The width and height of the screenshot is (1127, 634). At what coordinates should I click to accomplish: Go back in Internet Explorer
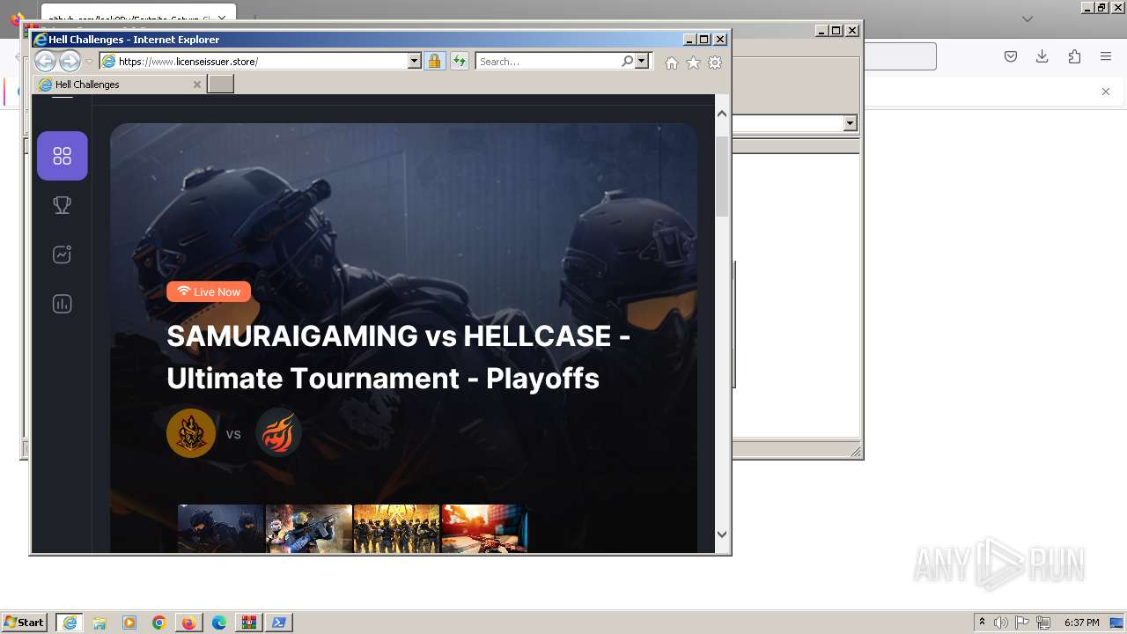pyautogui.click(x=45, y=61)
